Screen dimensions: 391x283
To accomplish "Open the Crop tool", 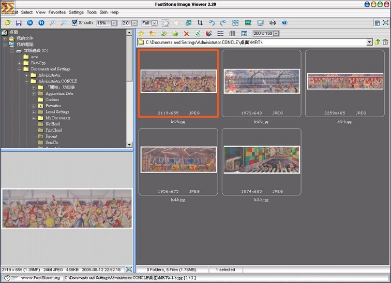I will click(x=200, y=23).
